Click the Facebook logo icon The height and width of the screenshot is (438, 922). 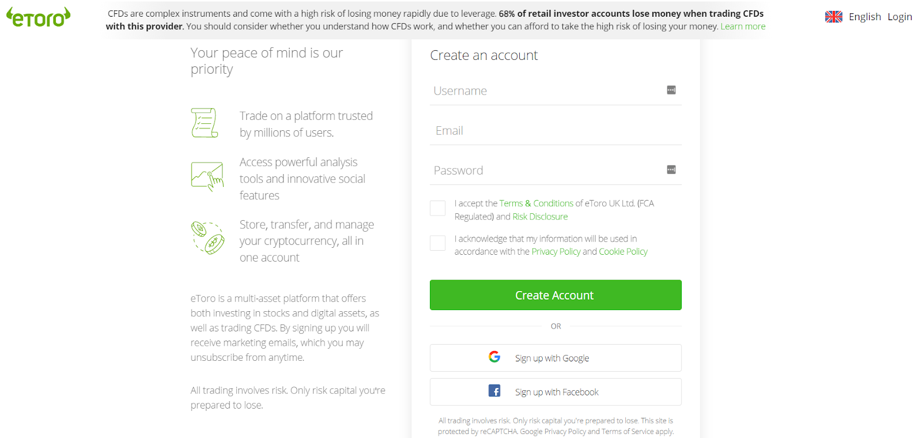pos(494,391)
